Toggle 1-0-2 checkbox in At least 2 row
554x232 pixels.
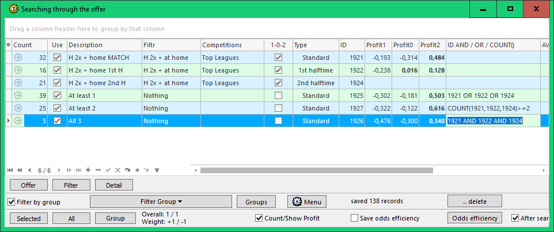coord(279,108)
